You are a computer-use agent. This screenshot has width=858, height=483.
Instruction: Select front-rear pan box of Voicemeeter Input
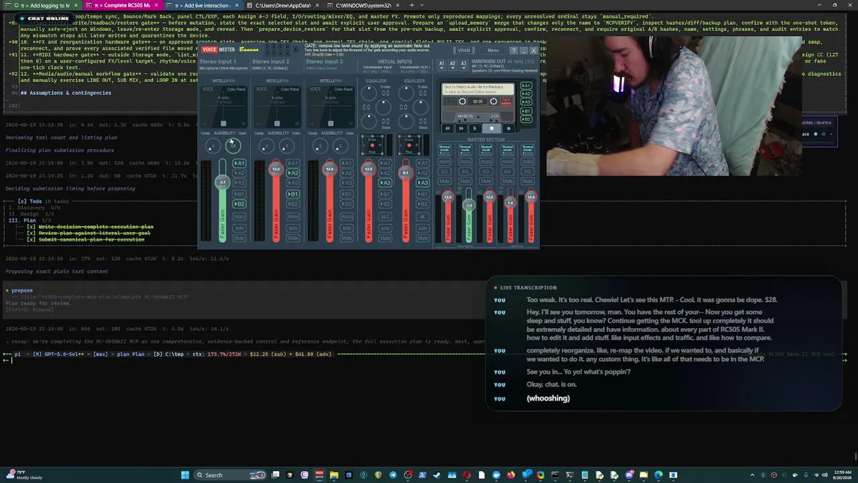point(373,144)
